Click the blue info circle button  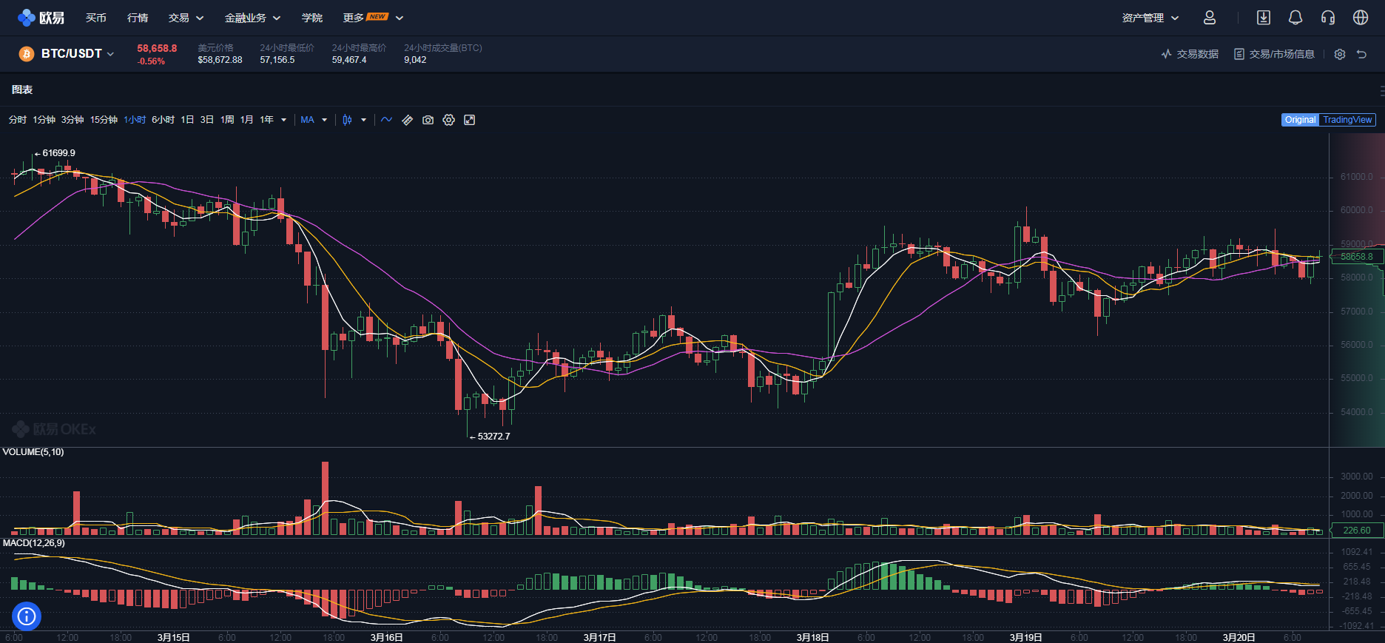[x=27, y=616]
